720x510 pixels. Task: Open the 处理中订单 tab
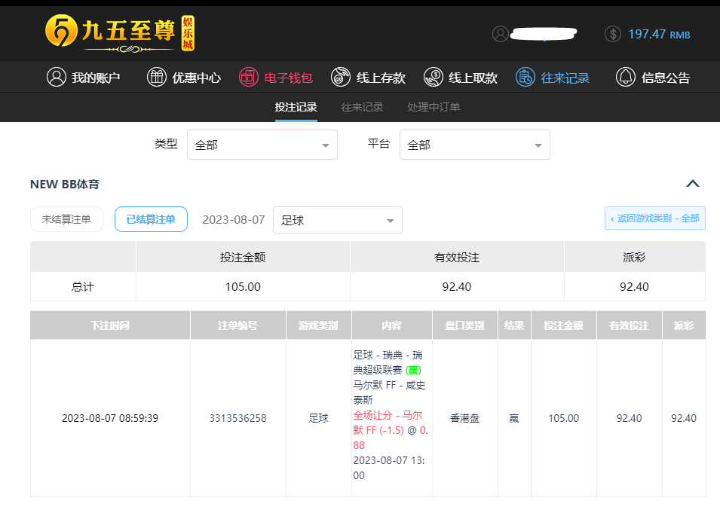434,107
